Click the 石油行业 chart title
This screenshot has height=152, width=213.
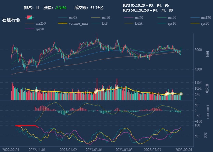point(11,20)
